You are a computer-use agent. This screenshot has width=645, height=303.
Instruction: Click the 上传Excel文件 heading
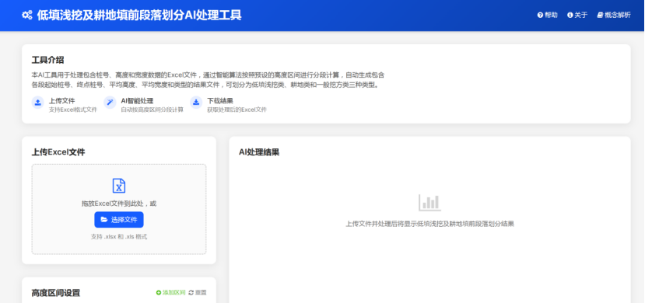pos(58,152)
